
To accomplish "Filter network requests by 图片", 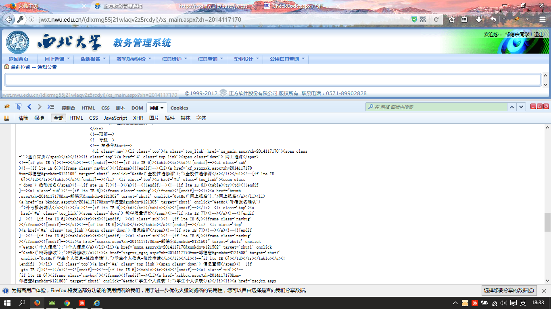I will pyautogui.click(x=154, y=118).
